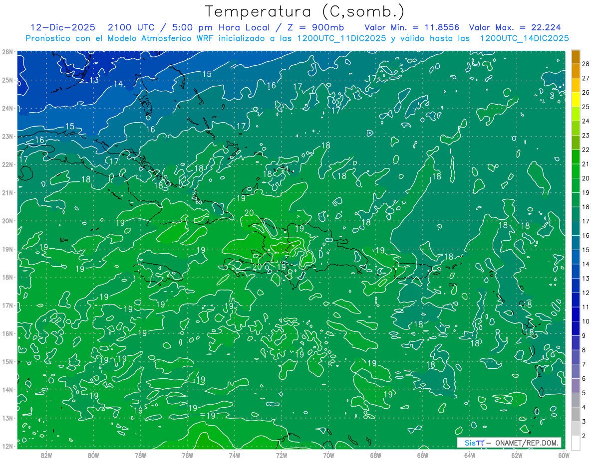Viewport: 599px width, 462px height.
Task: Click the colorbar scale value '4'
Action: click(584, 407)
